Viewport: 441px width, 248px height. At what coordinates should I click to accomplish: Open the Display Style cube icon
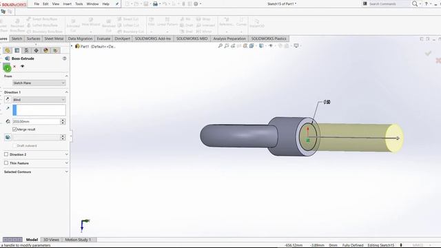click(x=261, y=46)
